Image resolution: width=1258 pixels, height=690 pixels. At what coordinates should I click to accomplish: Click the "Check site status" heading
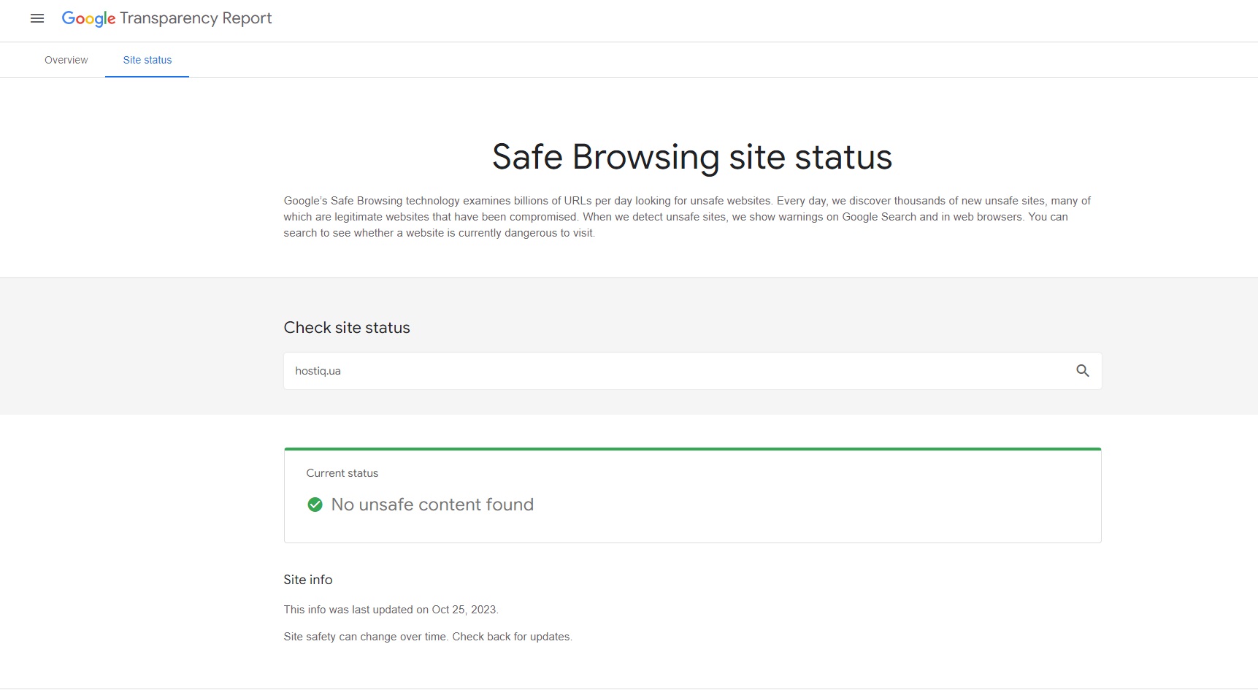pyautogui.click(x=347, y=328)
